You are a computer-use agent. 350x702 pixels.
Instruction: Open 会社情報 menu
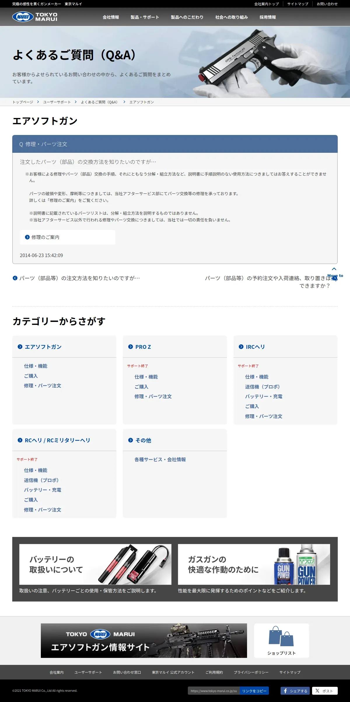[111, 17]
